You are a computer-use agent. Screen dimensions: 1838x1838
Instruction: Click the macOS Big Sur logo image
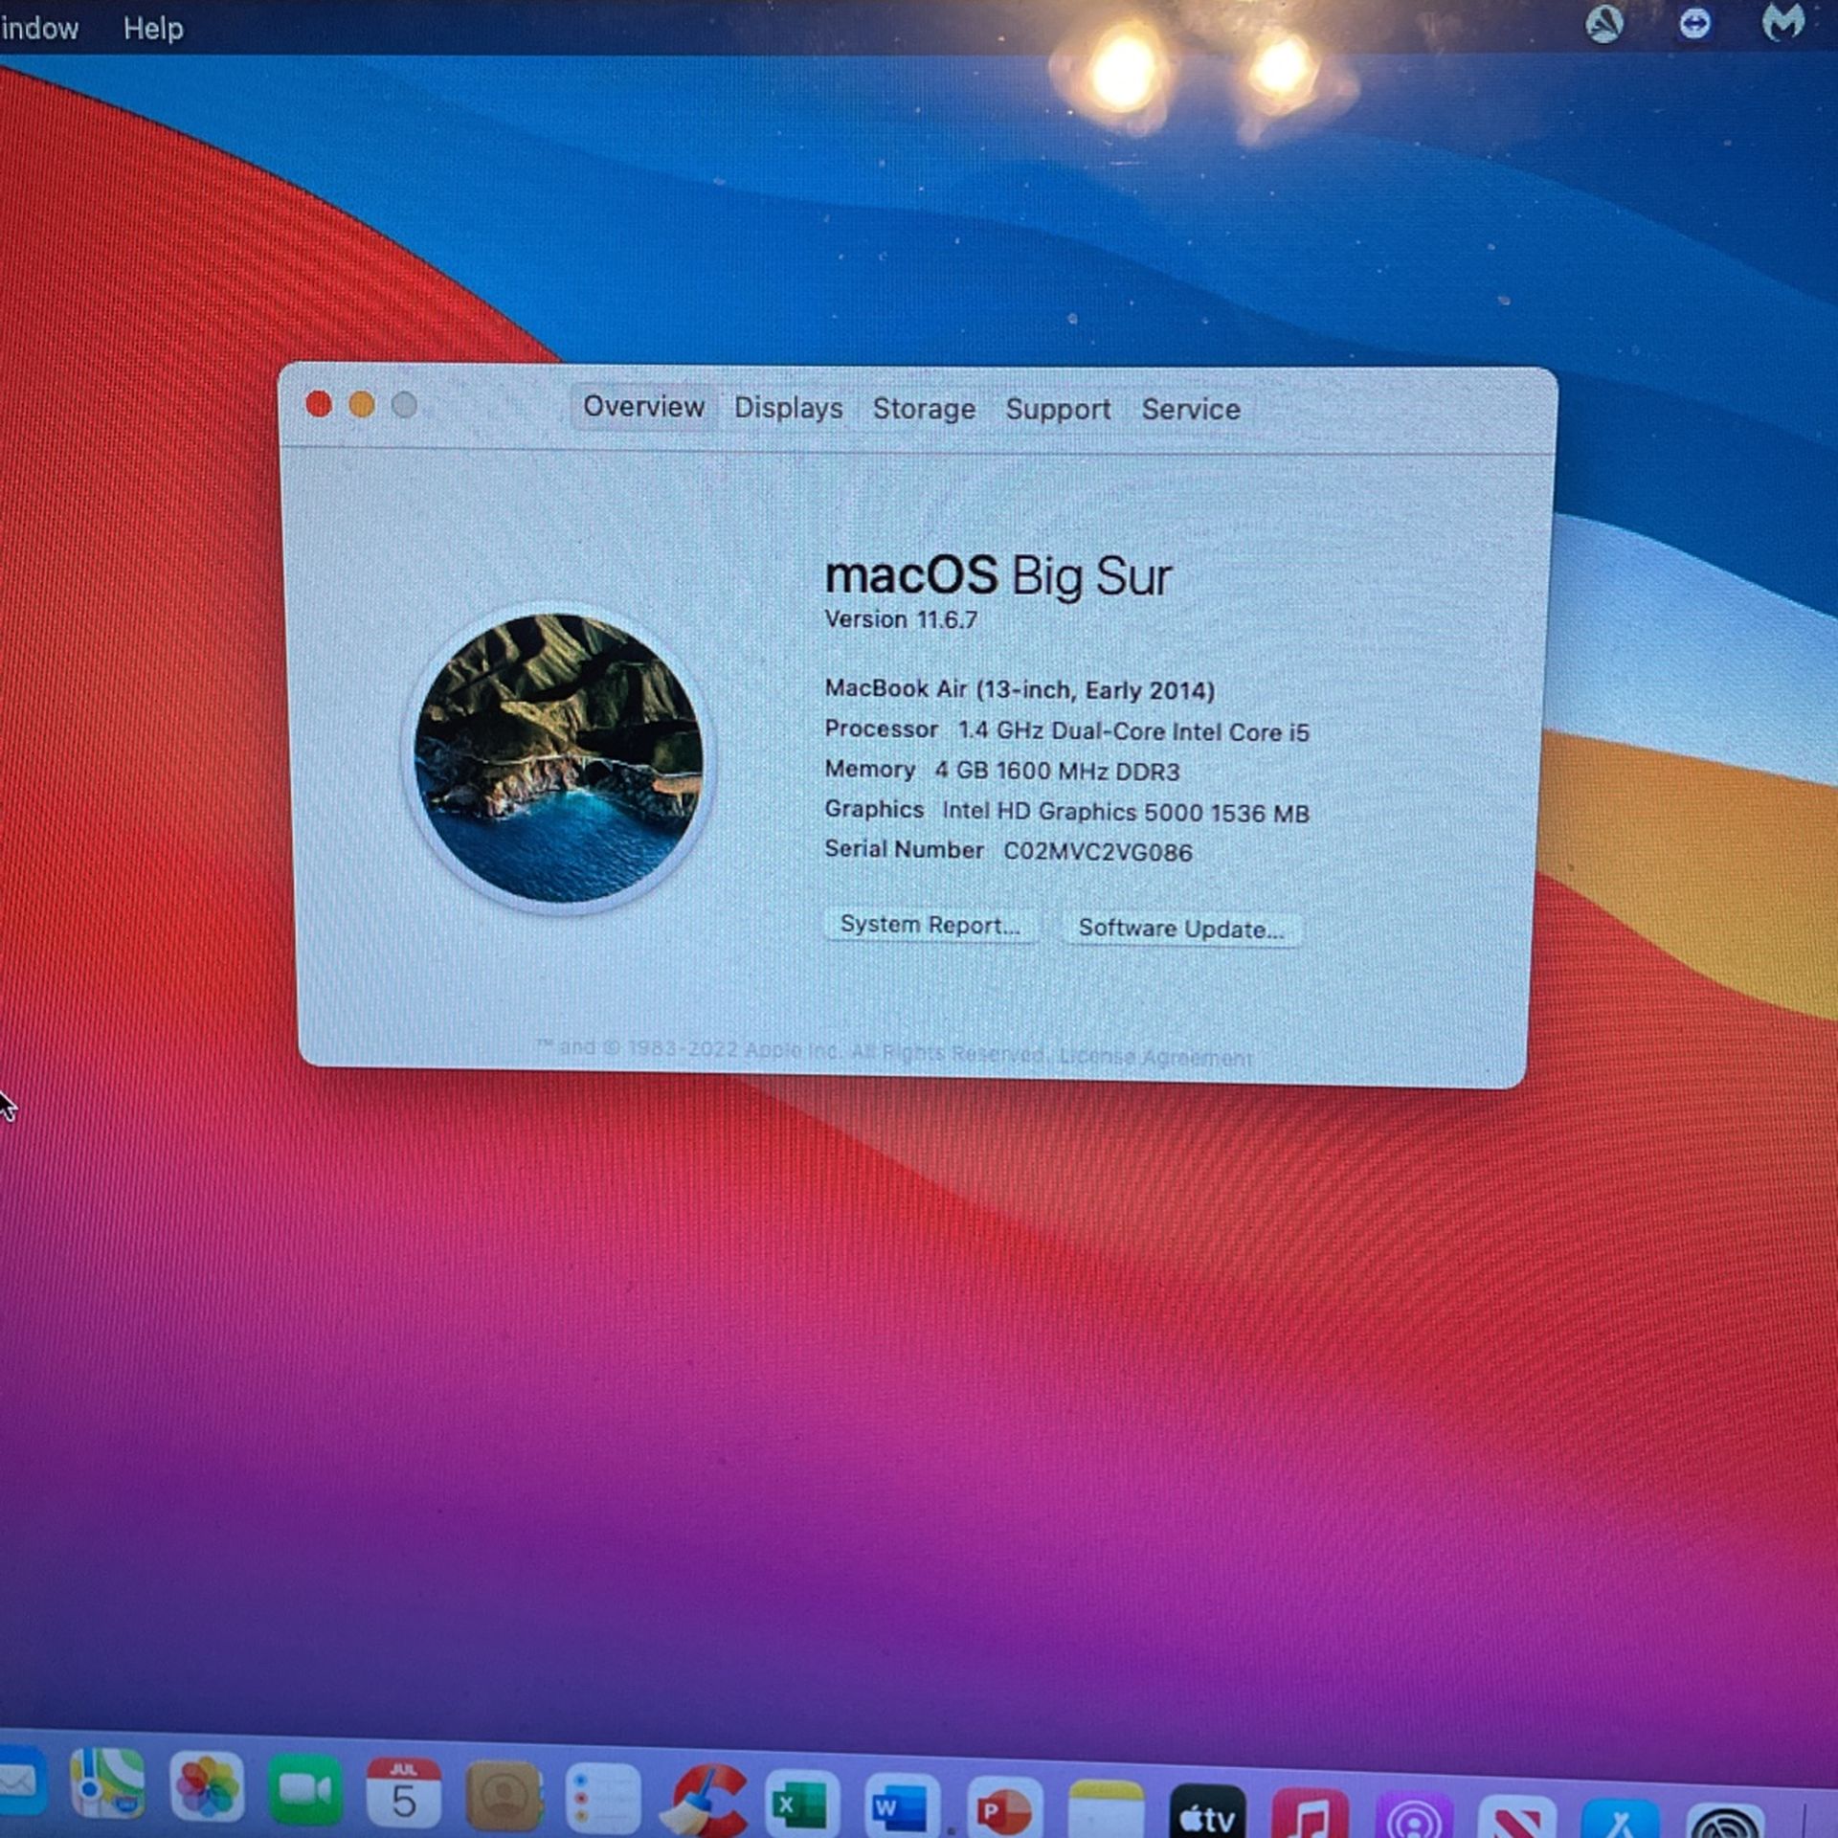coord(559,758)
